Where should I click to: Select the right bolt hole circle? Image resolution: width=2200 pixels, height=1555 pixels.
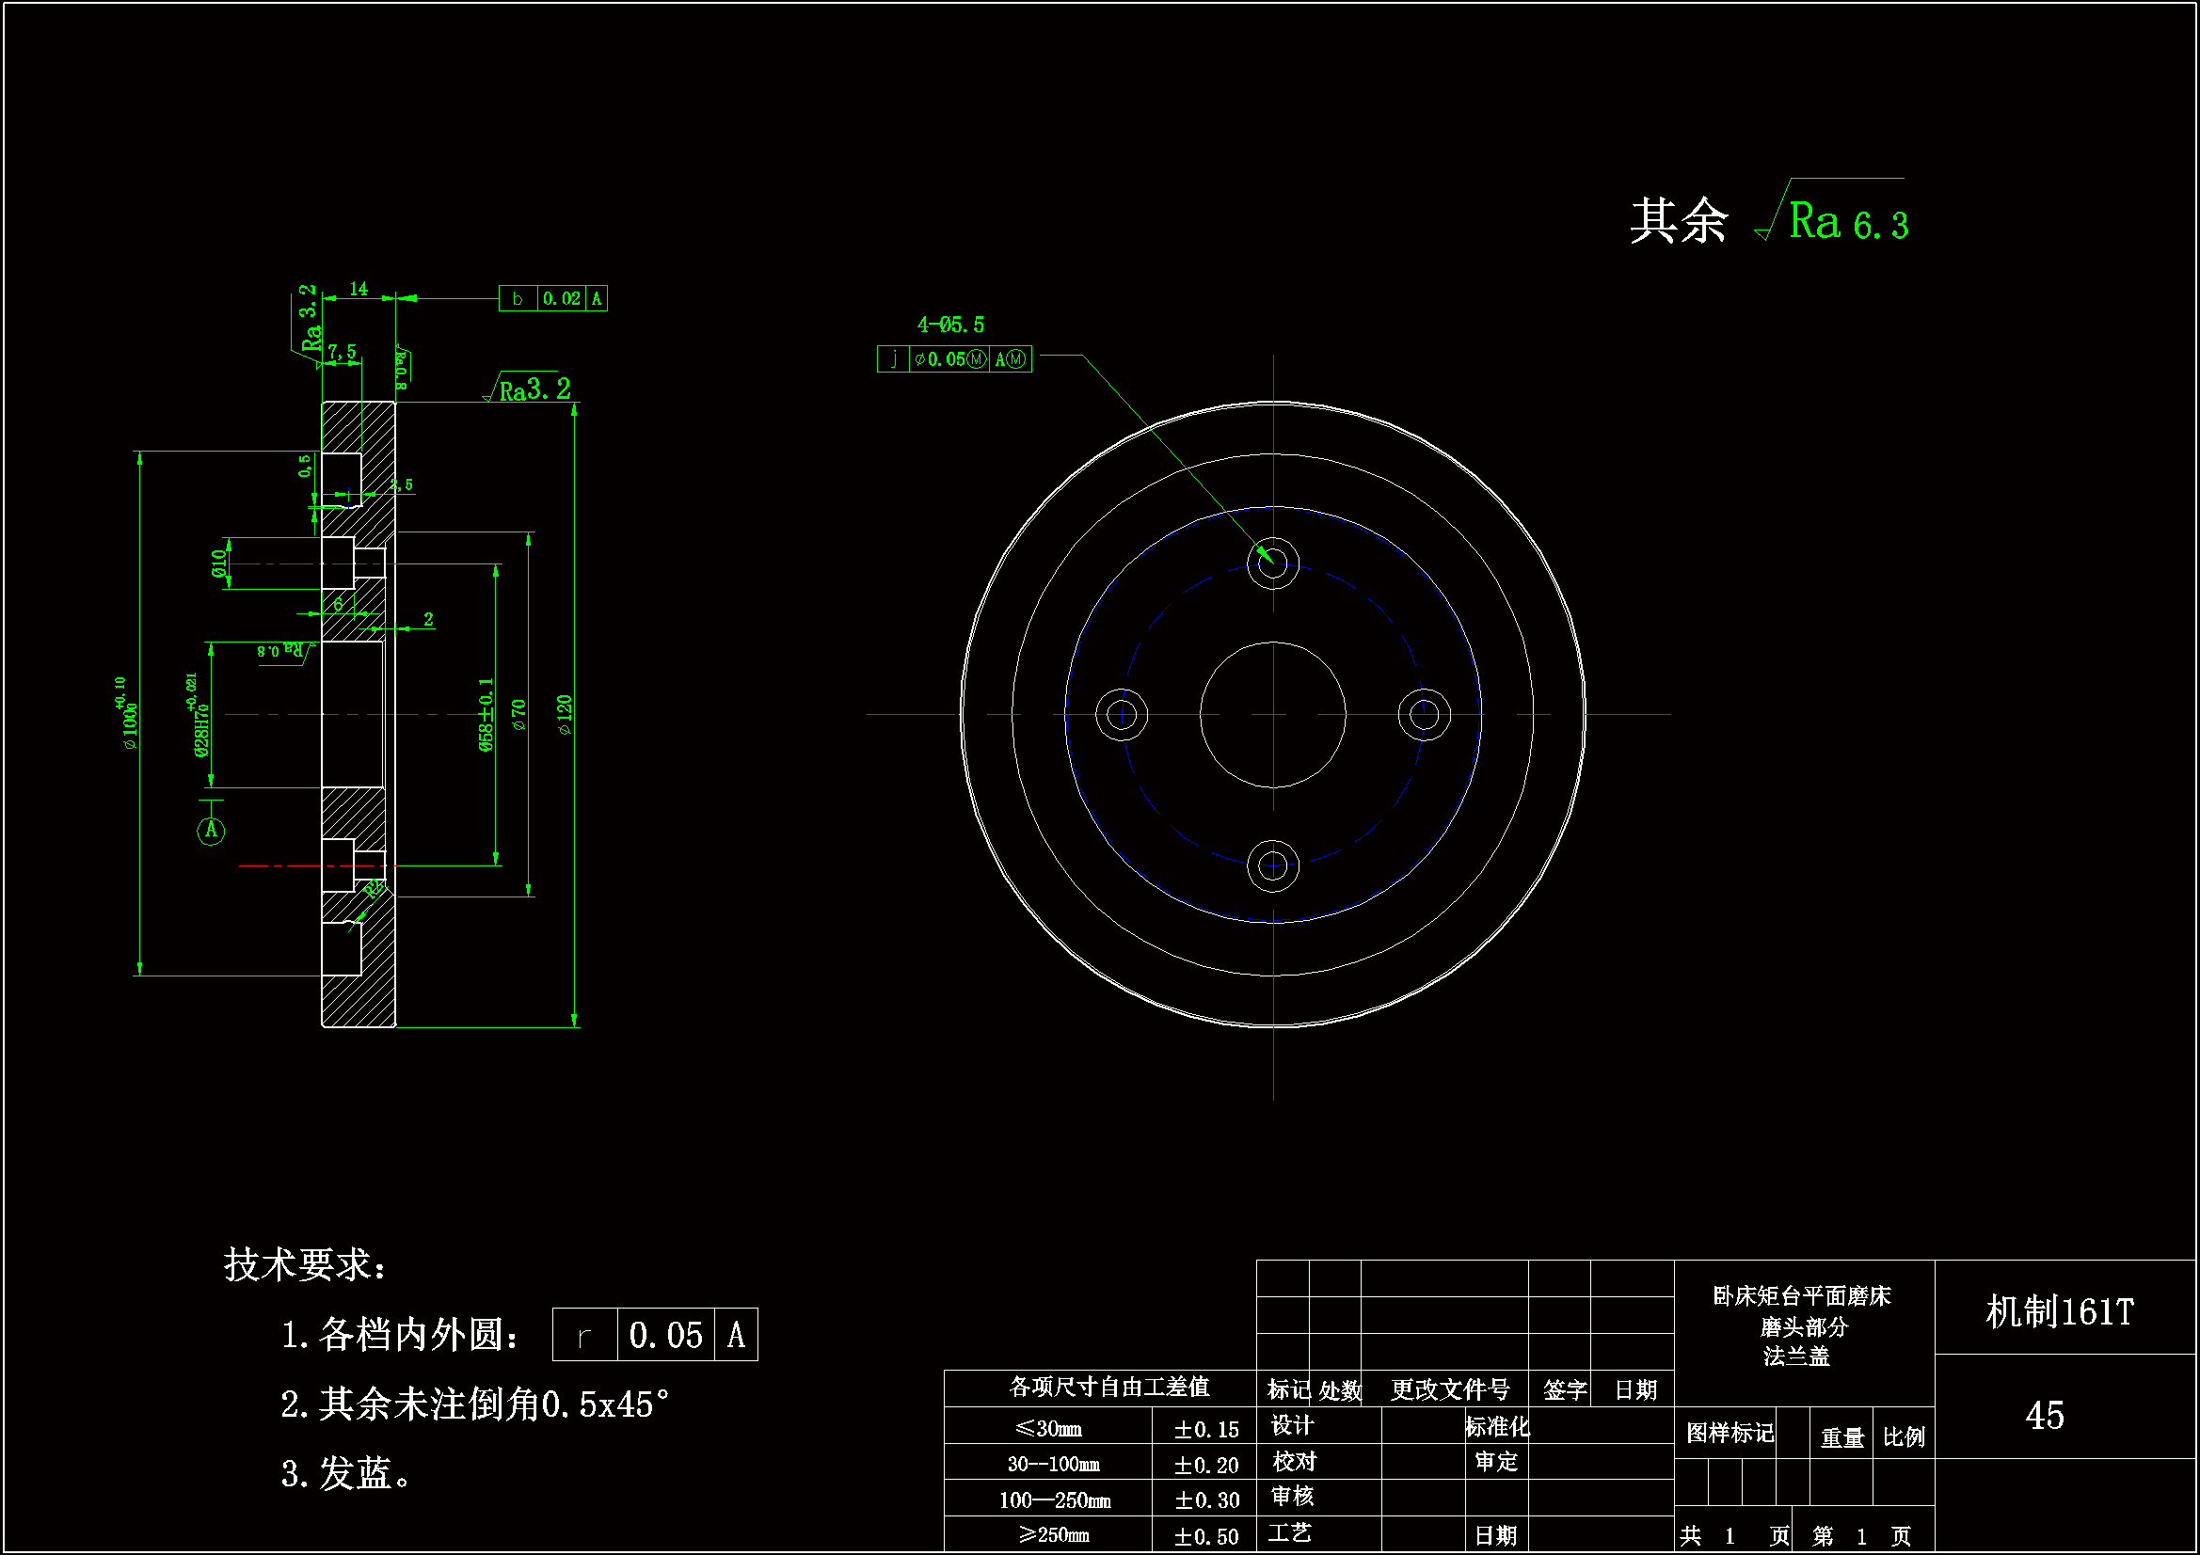pos(1424,715)
